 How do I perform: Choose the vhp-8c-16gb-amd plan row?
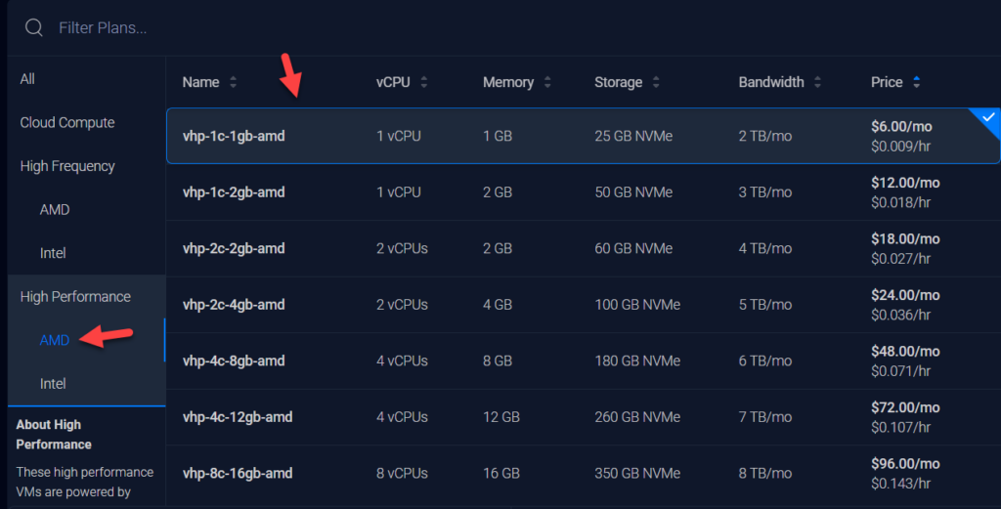pyautogui.click(x=582, y=474)
